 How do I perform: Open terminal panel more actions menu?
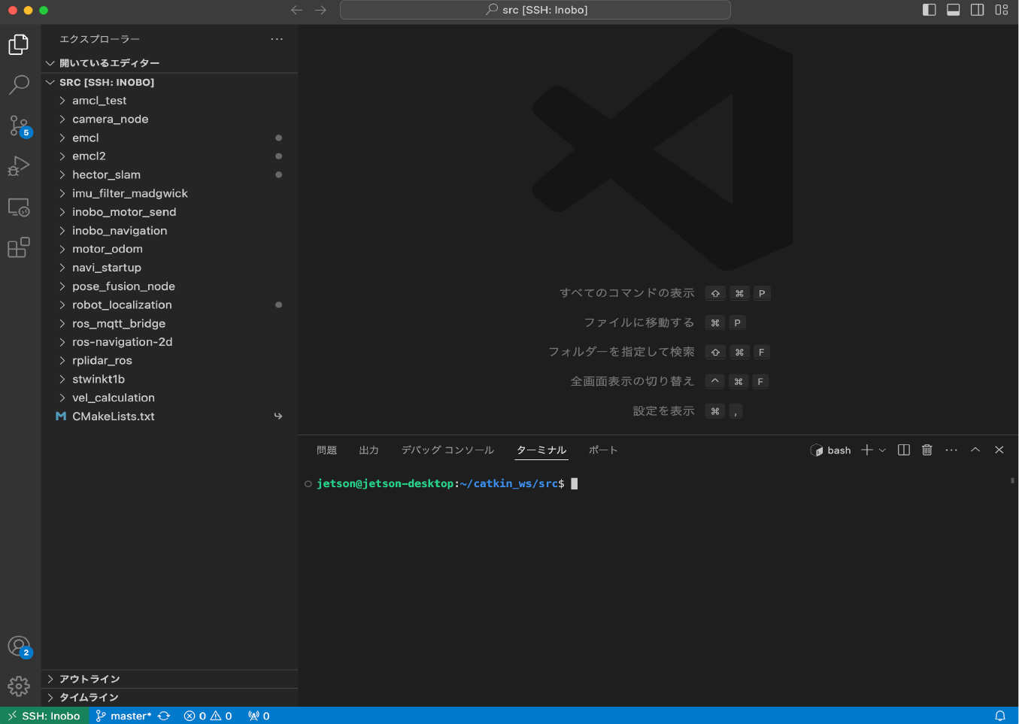tap(951, 450)
